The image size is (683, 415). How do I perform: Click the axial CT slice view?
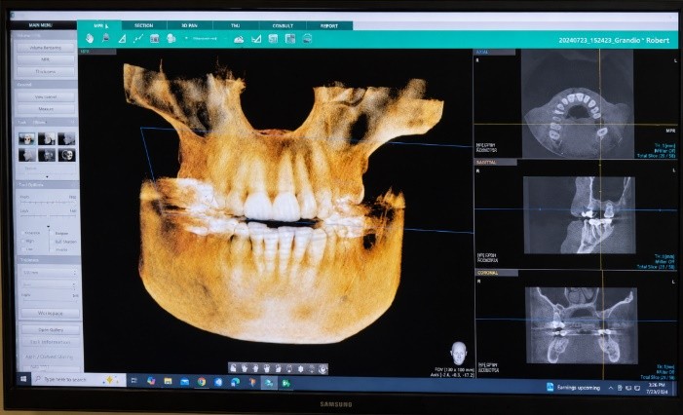(x=576, y=103)
